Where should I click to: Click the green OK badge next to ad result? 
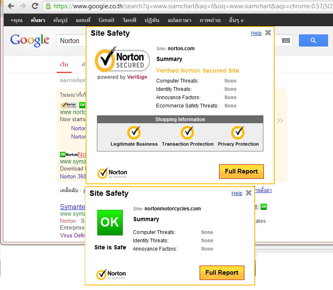click(x=82, y=105)
